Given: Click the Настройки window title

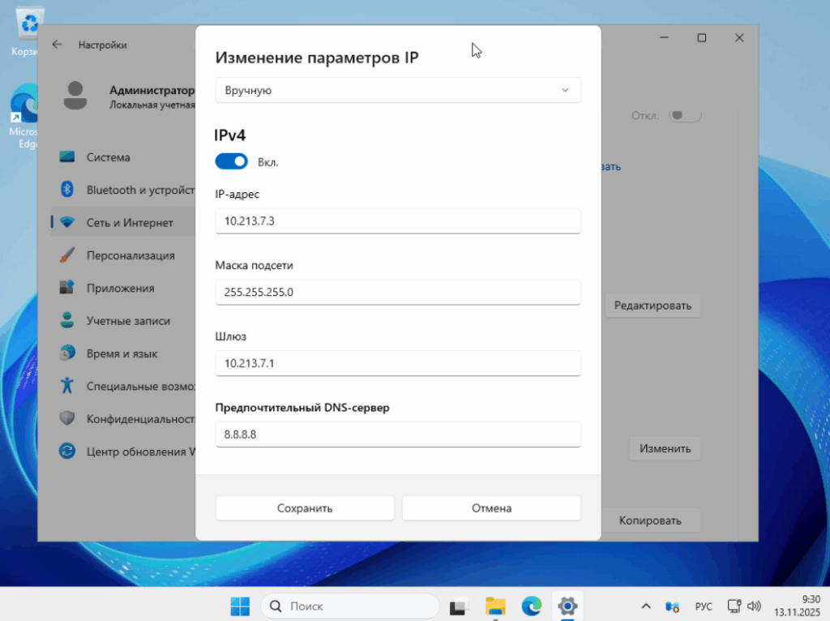Looking at the screenshot, I should (103, 45).
